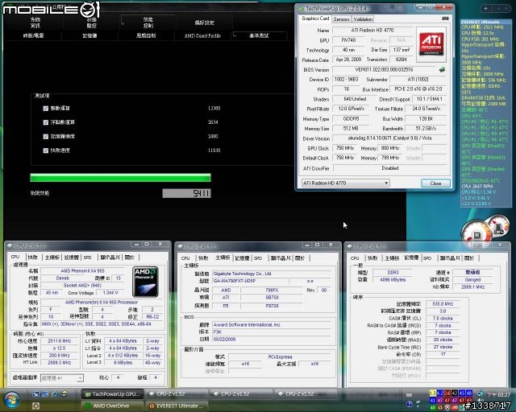Open the 偏好設定 preferences tab in OverDrive
The width and height of the screenshot is (516, 412).
pyautogui.click(x=204, y=23)
